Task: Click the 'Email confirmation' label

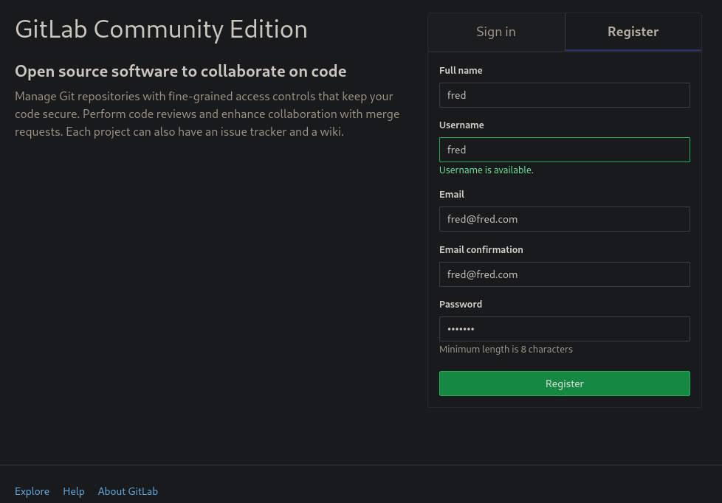Action: click(x=481, y=249)
